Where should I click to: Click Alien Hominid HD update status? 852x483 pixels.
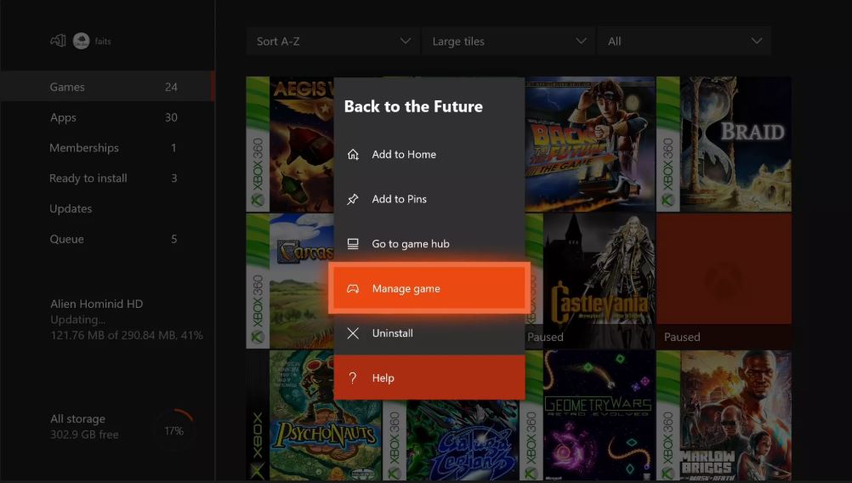pos(126,320)
